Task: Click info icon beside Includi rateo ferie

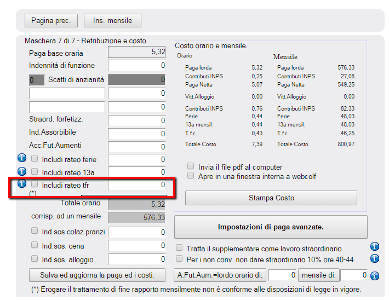Action: tap(22, 159)
